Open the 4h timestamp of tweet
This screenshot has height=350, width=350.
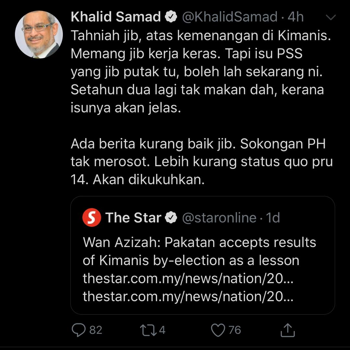tap(296, 17)
